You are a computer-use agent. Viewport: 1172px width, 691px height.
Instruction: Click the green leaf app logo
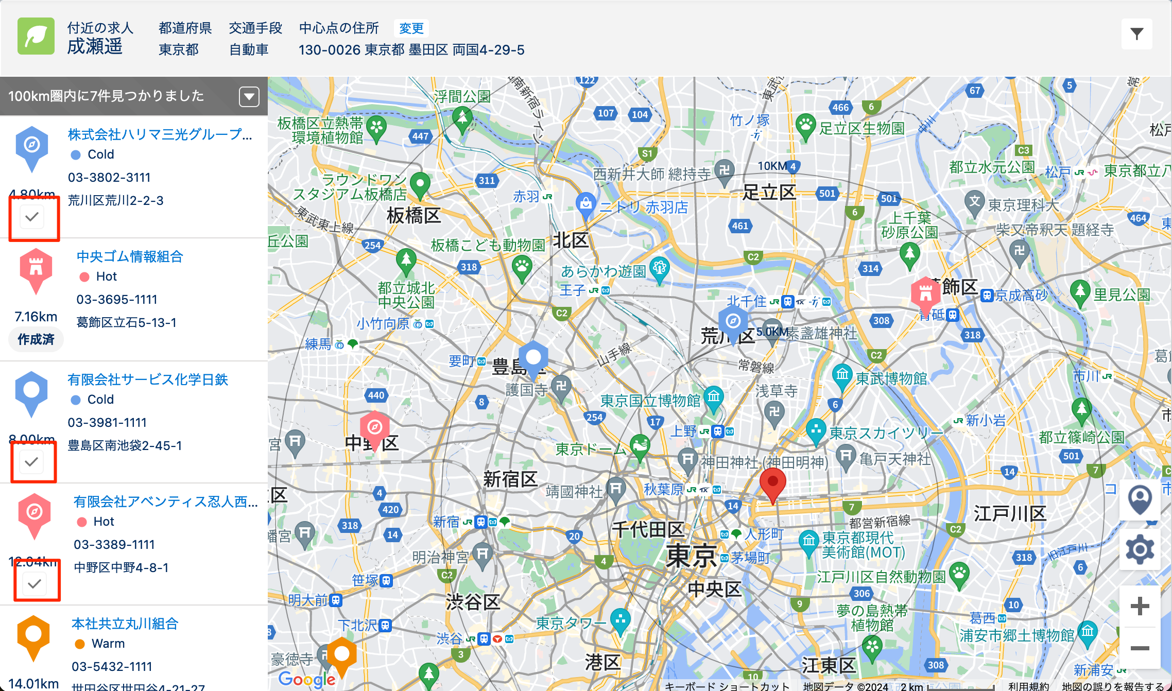36,36
